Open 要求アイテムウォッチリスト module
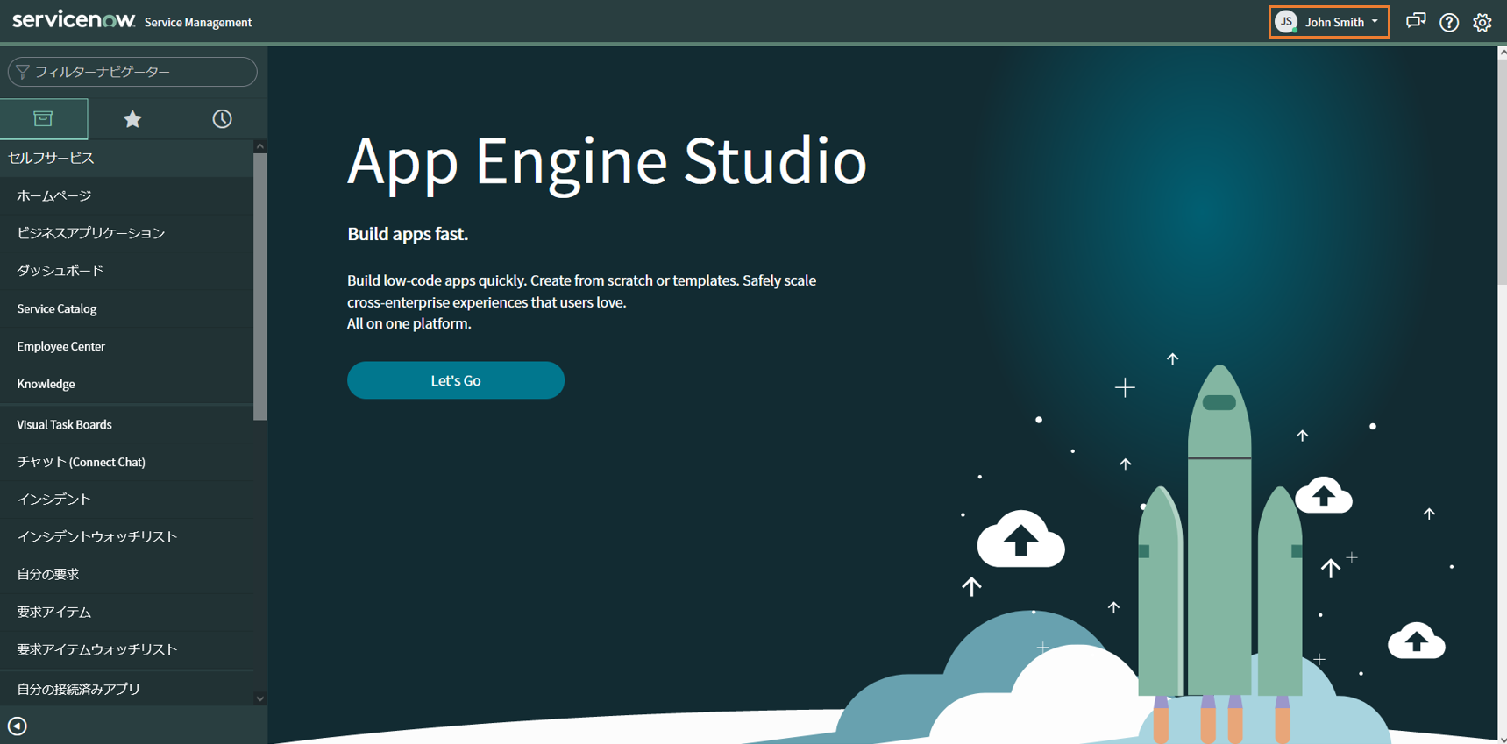The image size is (1507, 744). 127,650
